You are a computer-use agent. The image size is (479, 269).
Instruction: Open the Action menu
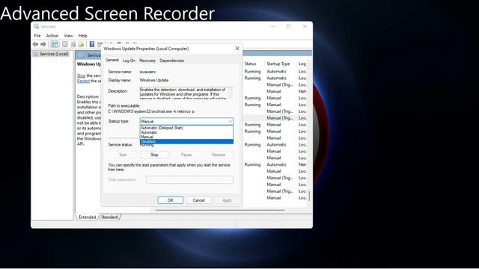pyautogui.click(x=52, y=36)
